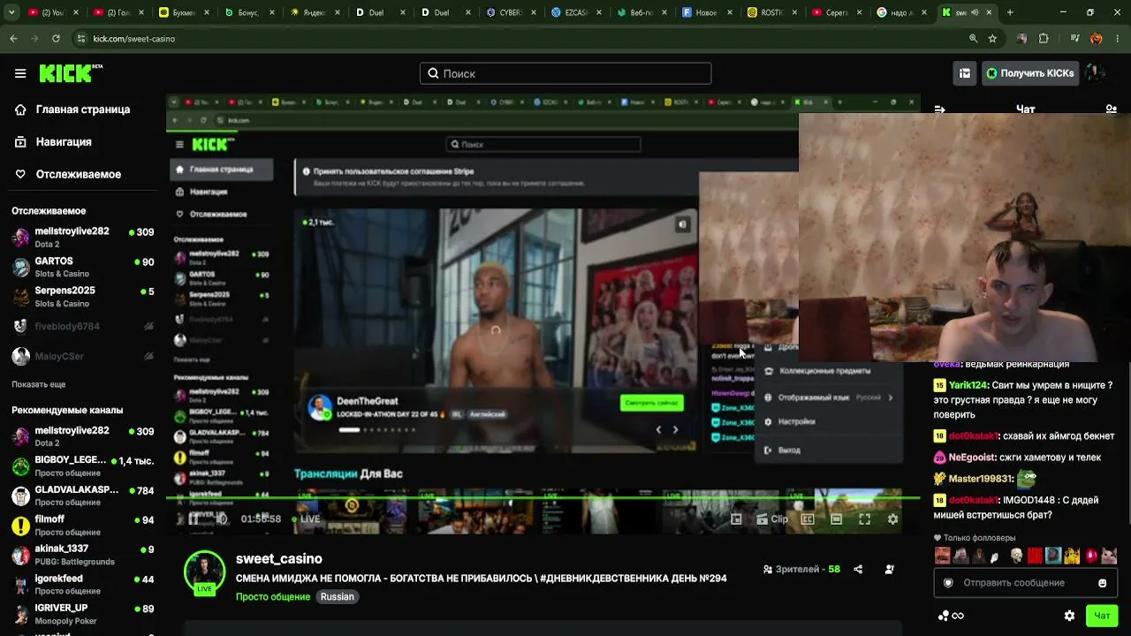Share the sweet_casino stream

tap(858, 570)
